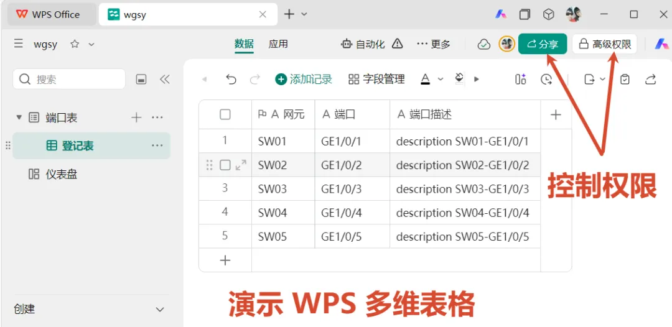Image resolution: width=672 pixels, height=327 pixels.
Task: Select the SW04 cell
Action: [x=283, y=213]
